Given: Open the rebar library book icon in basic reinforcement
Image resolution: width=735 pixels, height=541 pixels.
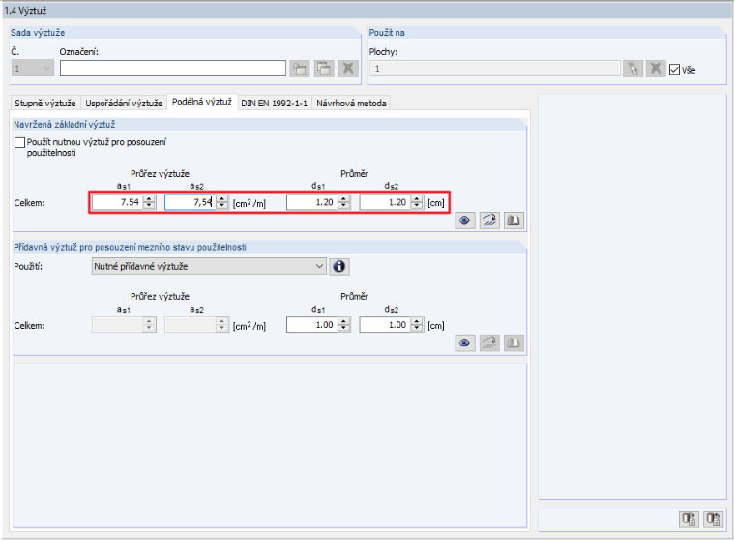Looking at the screenshot, I should click(x=514, y=221).
